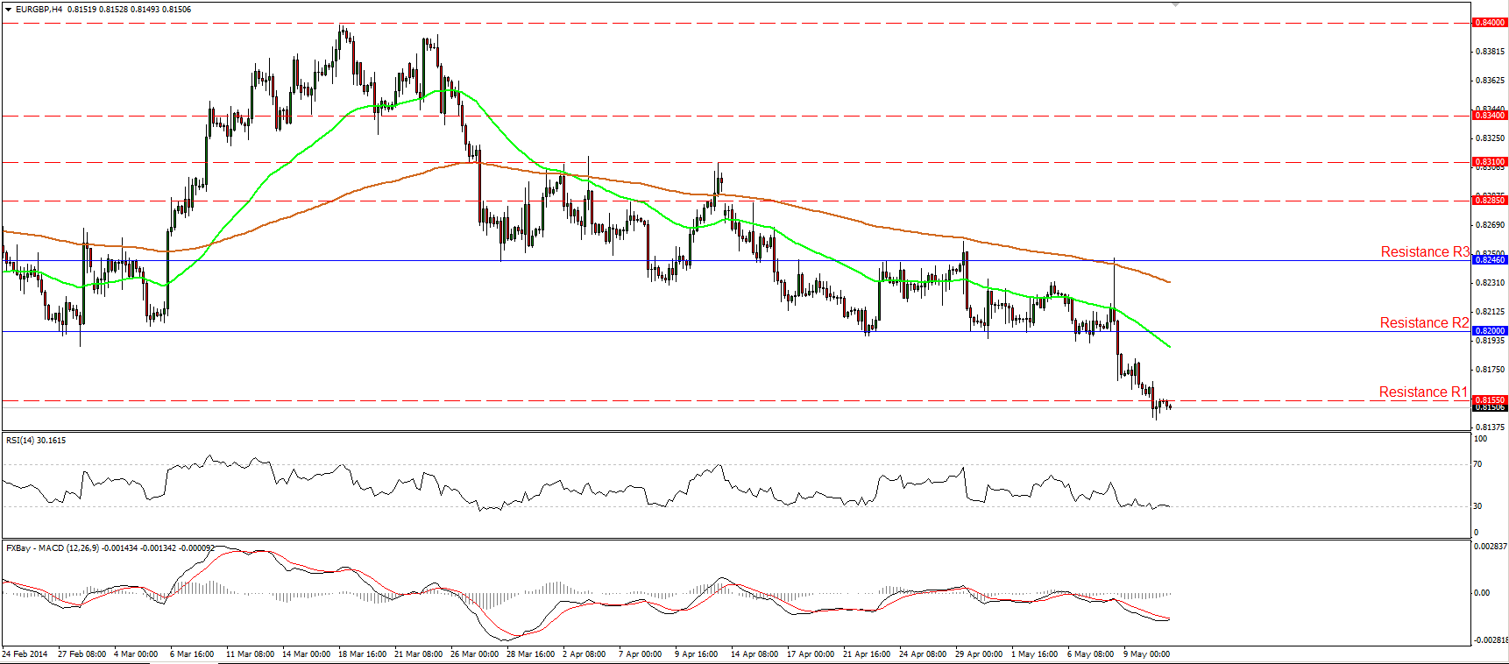Click the 9 May 00:00 time axis label
1509x664 pixels.
[1146, 654]
